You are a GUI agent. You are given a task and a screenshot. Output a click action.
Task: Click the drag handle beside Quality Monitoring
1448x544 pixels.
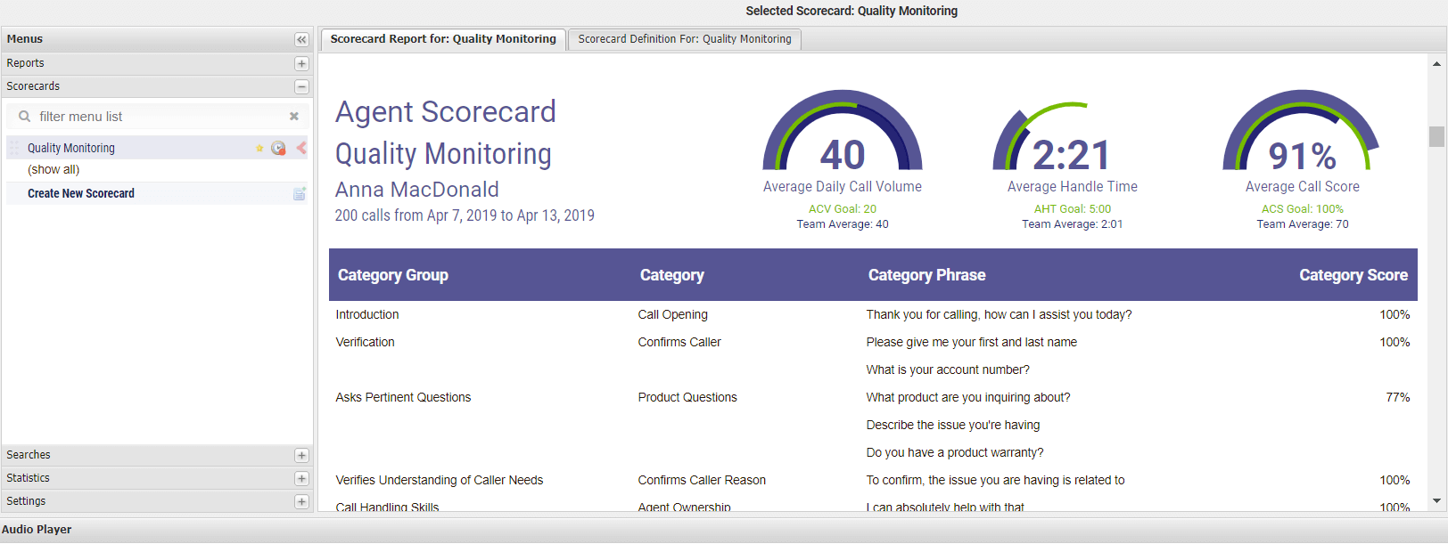coord(14,148)
